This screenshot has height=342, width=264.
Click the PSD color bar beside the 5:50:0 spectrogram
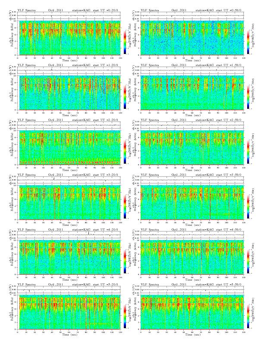click(248, 316)
